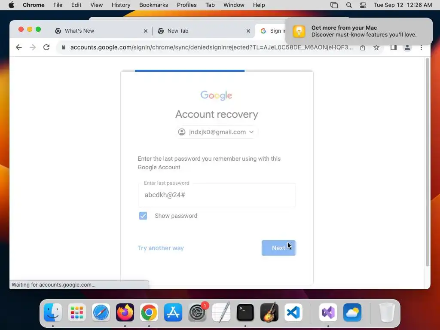Click the Chrome icon in the Dock
Image resolution: width=440 pixels, height=330 pixels.
coord(149,312)
